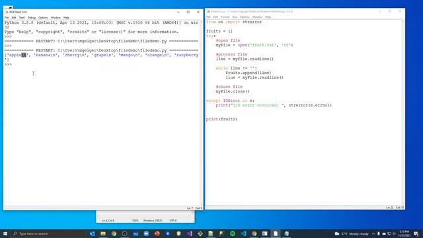Click '100%' zoom in Notepad status bar
The height and width of the screenshot is (238, 423).
click(x=135, y=221)
